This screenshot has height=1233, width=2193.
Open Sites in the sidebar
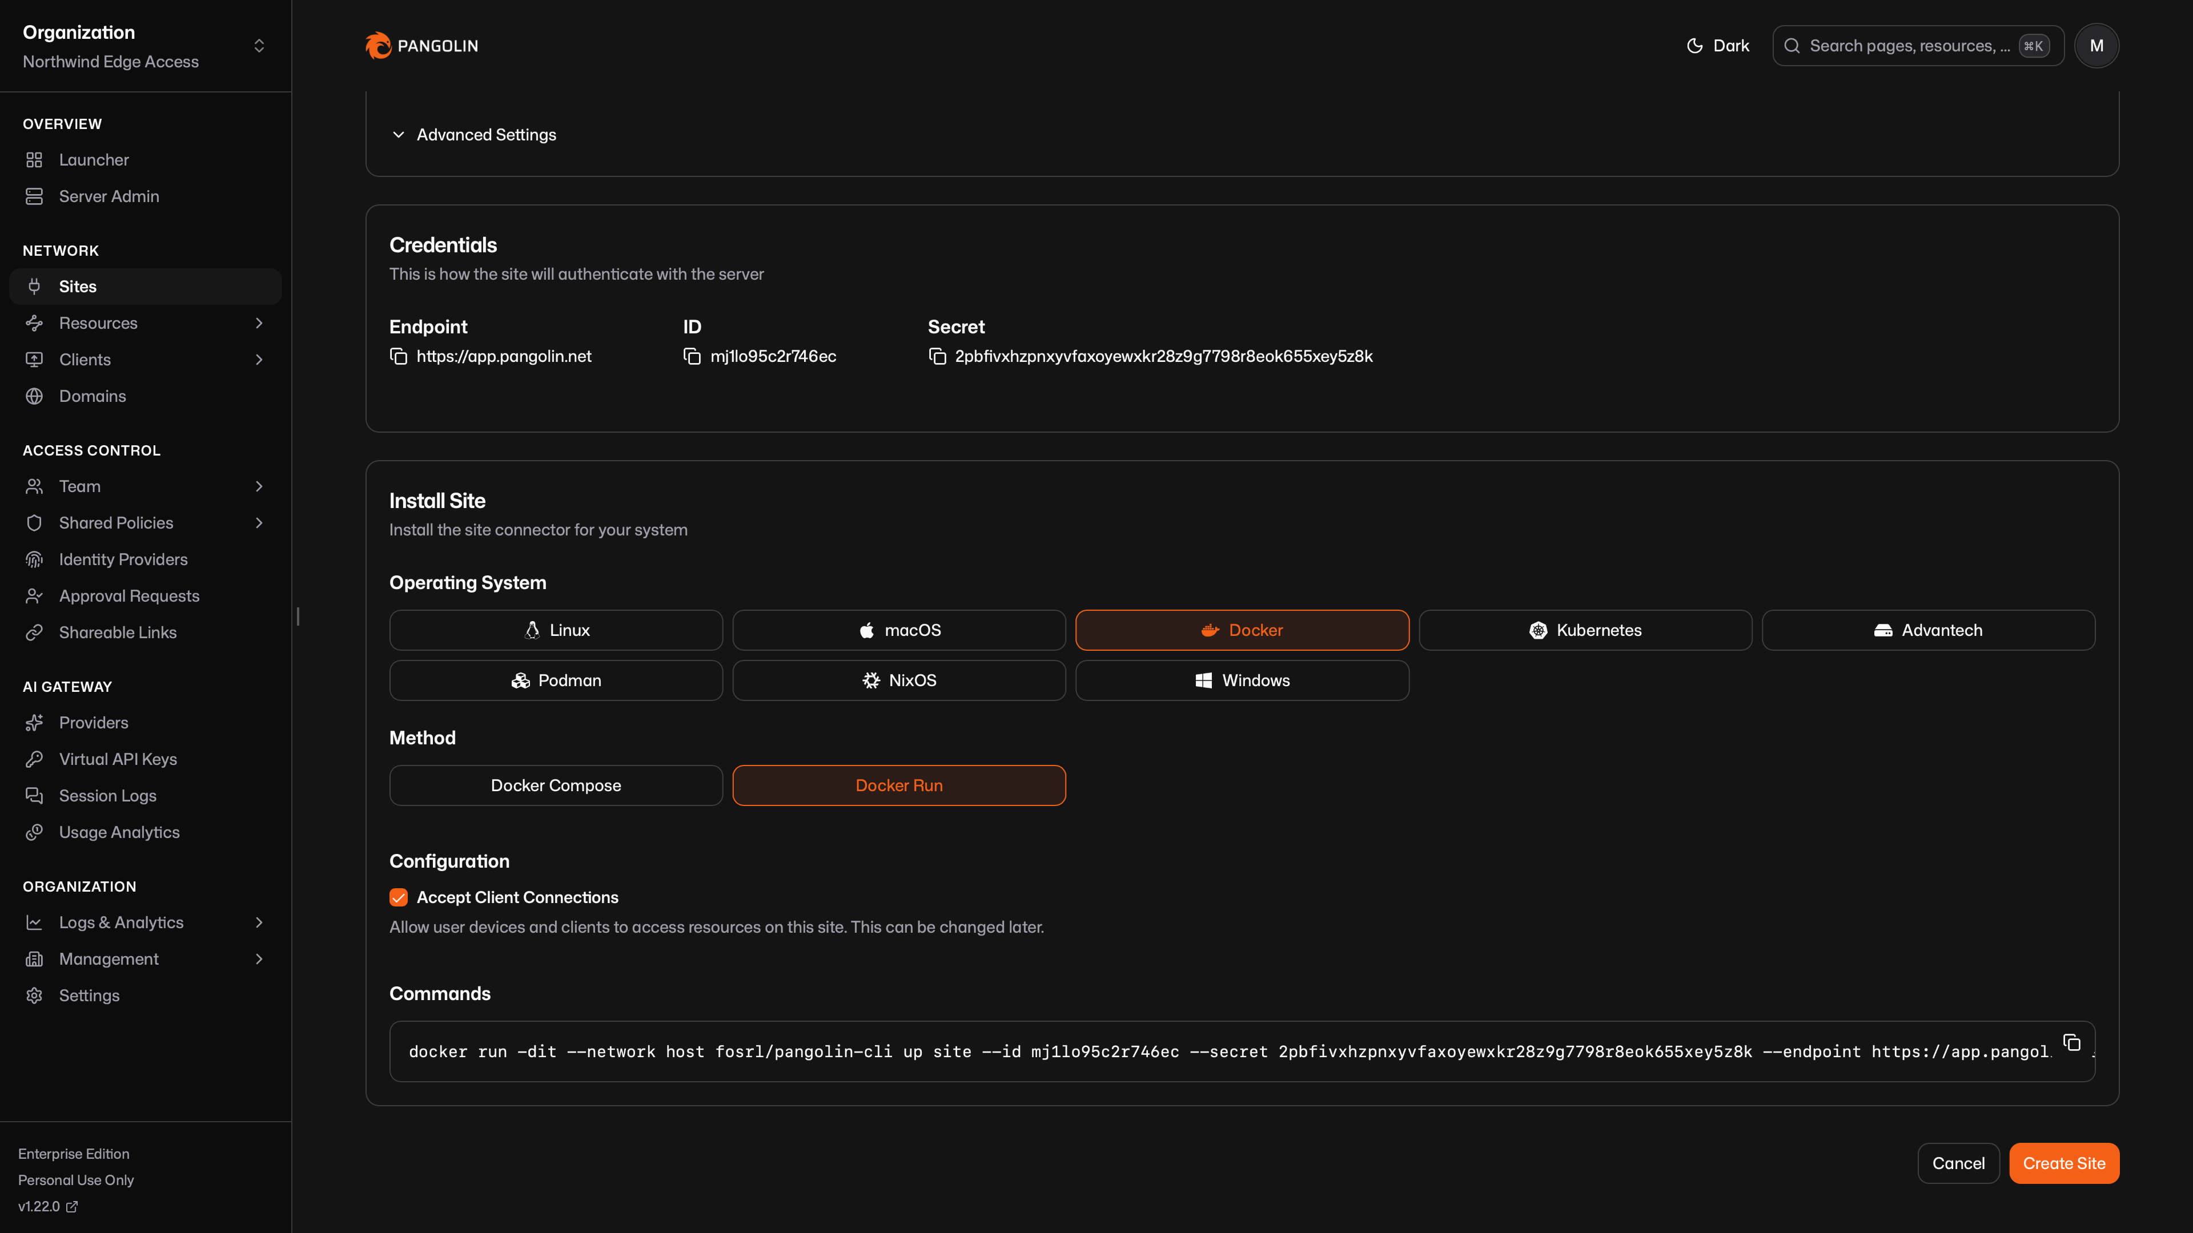(x=146, y=287)
